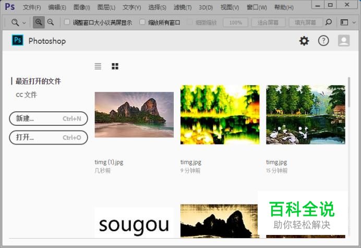361x248 pixels.
Task: Expand the workspace switcher dropdown arrow
Action: [354, 22]
